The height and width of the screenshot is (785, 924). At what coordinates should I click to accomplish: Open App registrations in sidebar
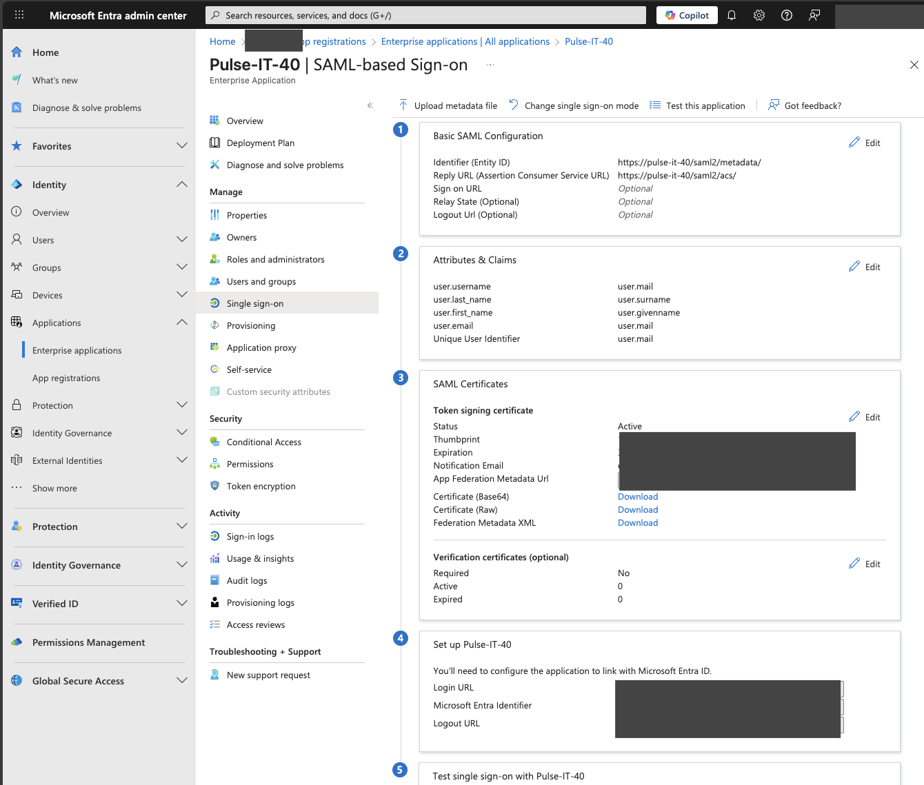click(x=66, y=378)
